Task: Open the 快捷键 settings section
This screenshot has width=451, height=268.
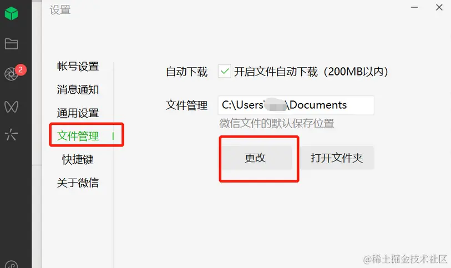Action: pyautogui.click(x=78, y=159)
